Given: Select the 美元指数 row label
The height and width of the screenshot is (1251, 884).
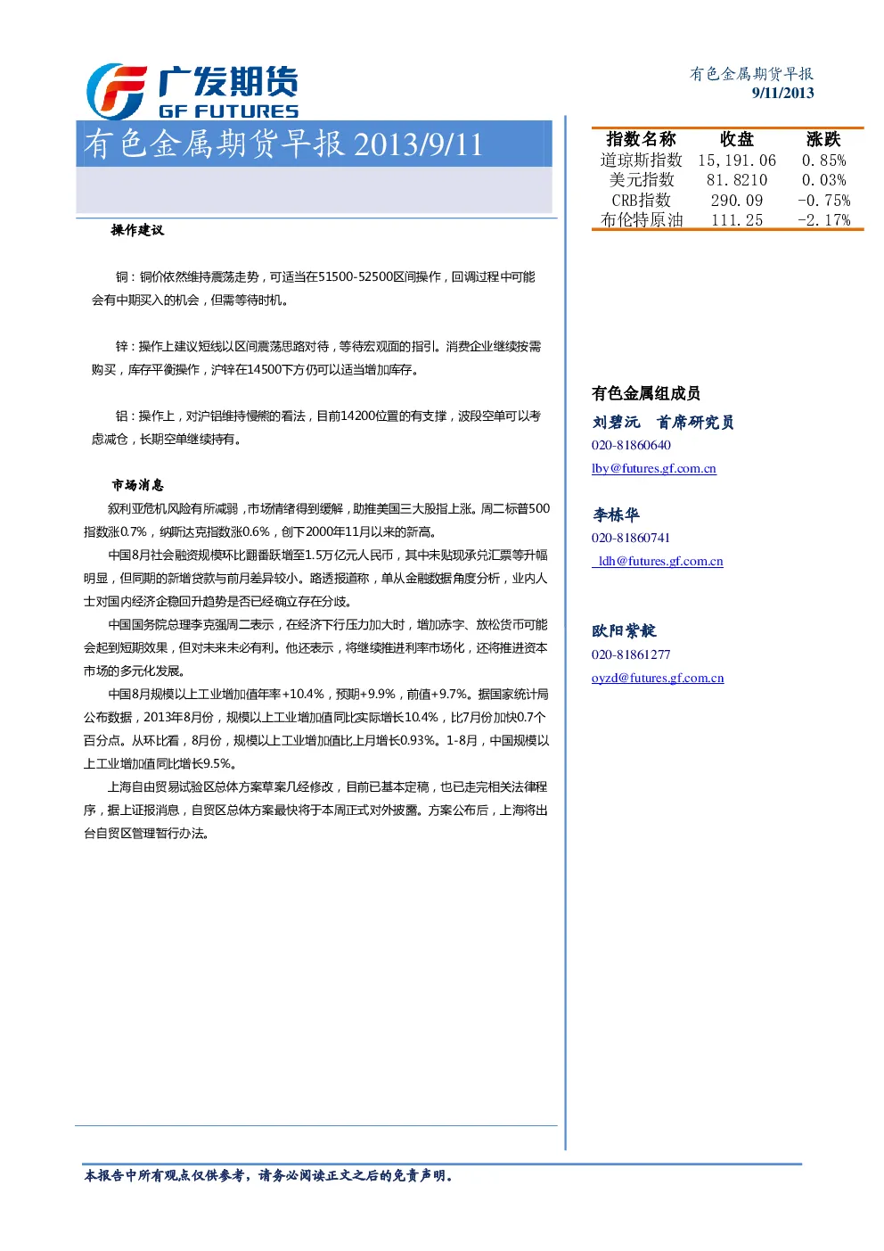Looking at the screenshot, I should click(x=641, y=180).
